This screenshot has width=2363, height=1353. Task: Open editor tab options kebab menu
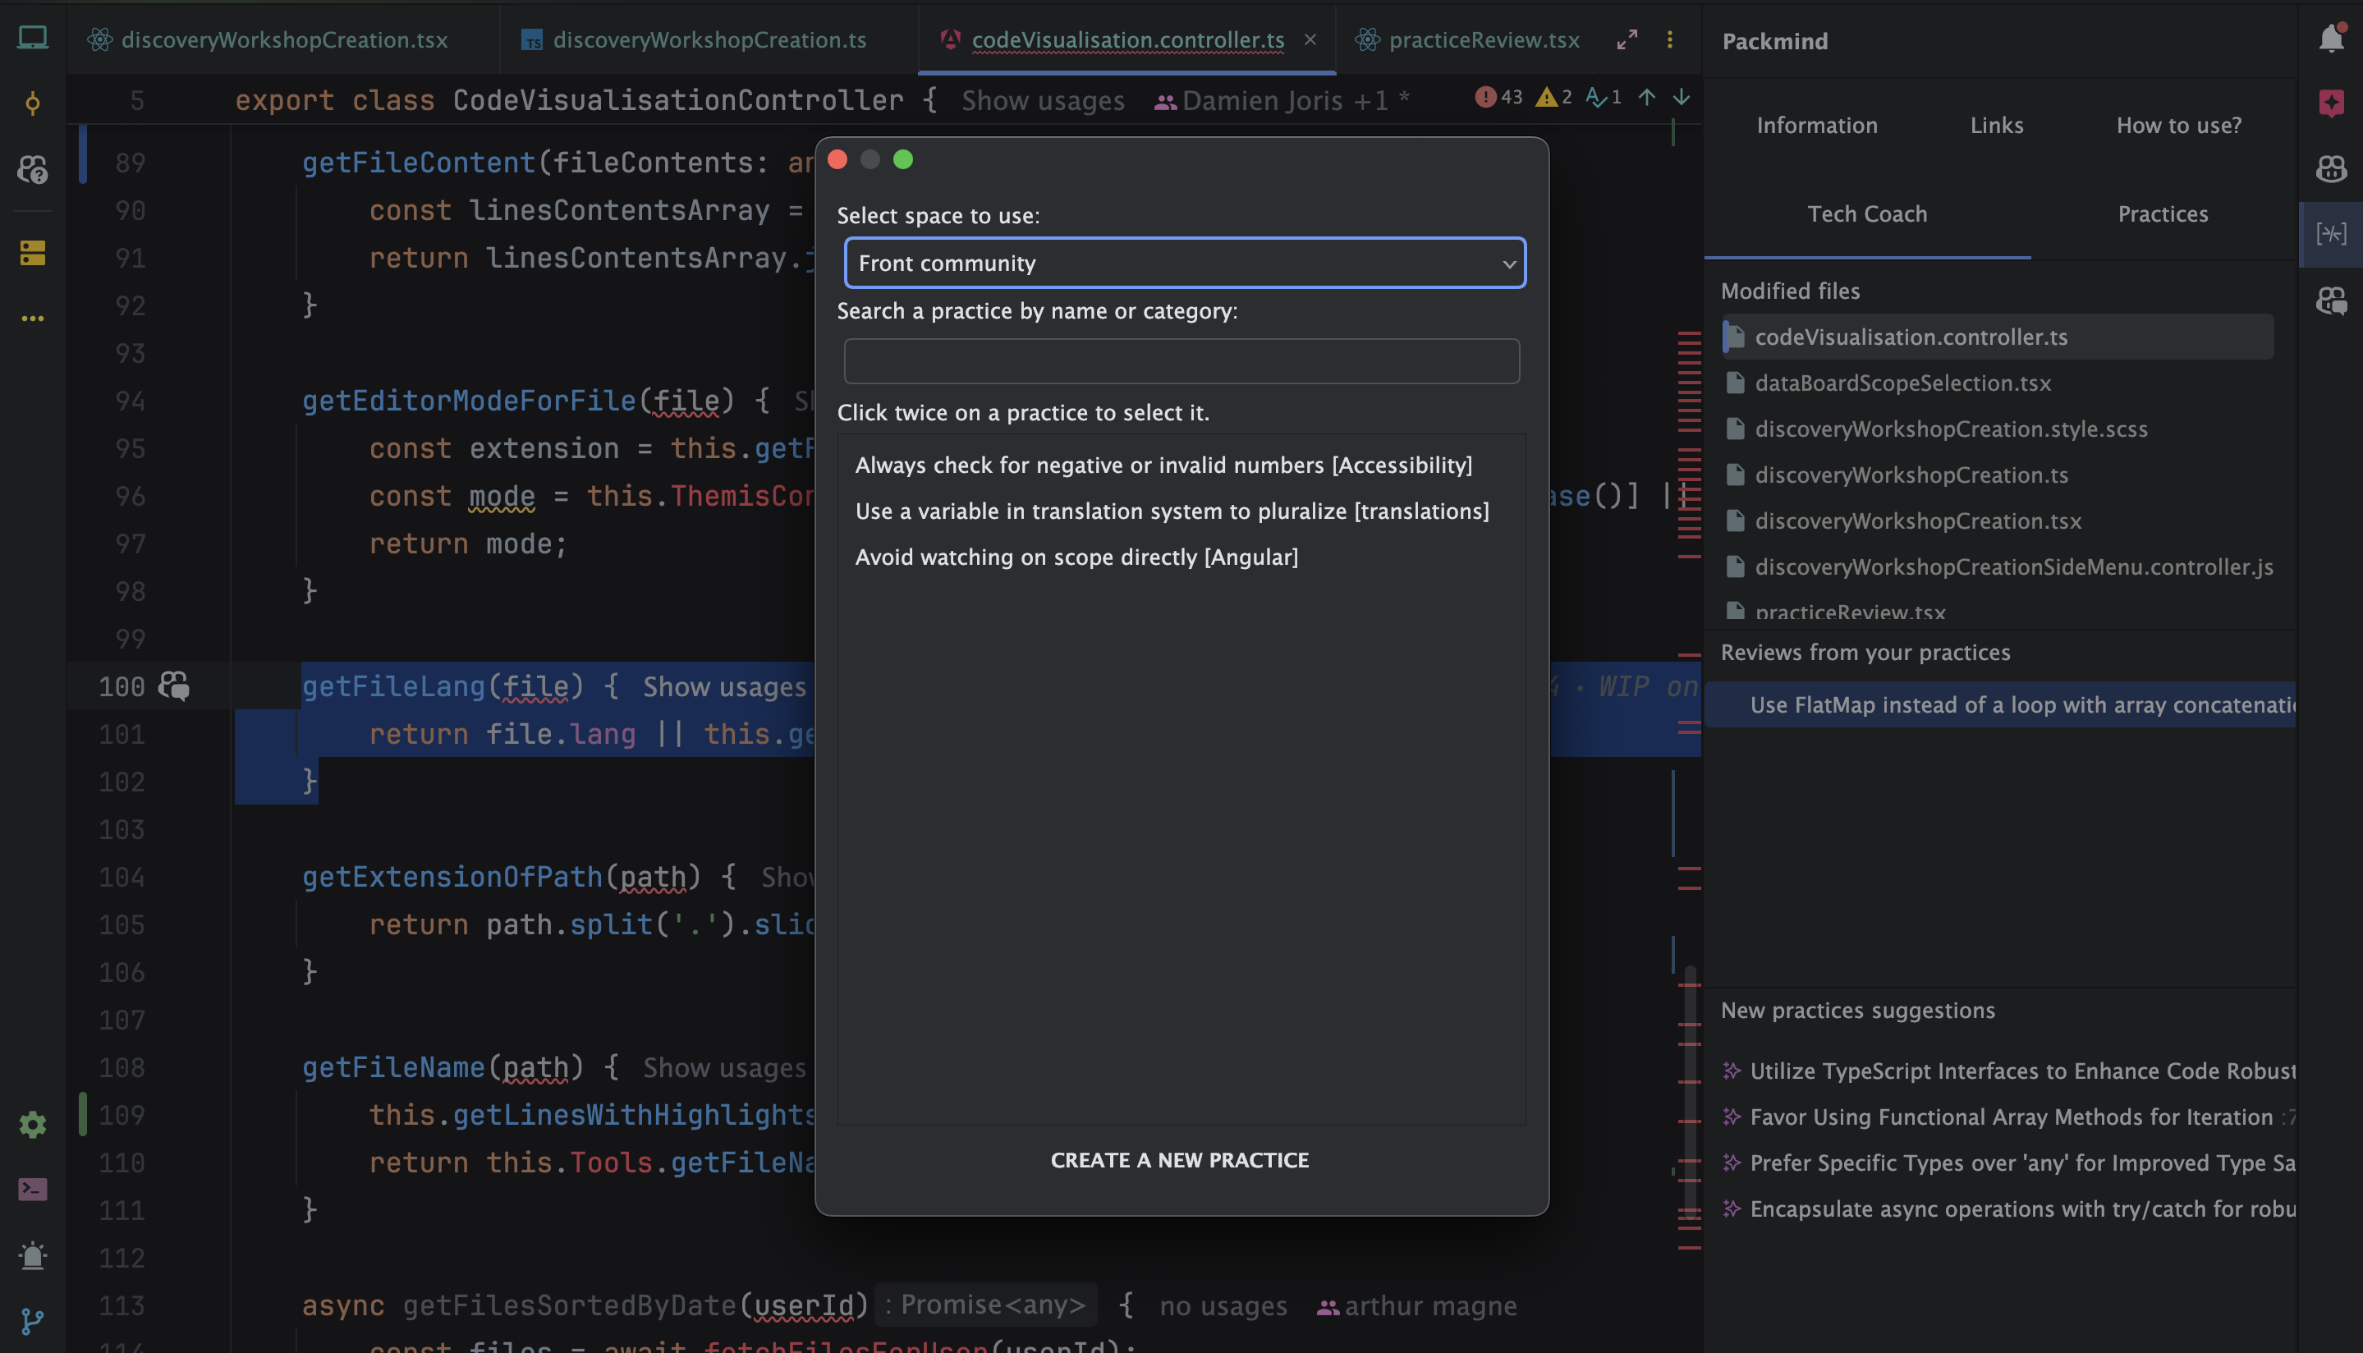(1670, 39)
